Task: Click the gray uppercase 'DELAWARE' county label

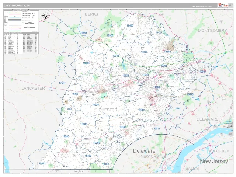Action: click(x=208, y=119)
